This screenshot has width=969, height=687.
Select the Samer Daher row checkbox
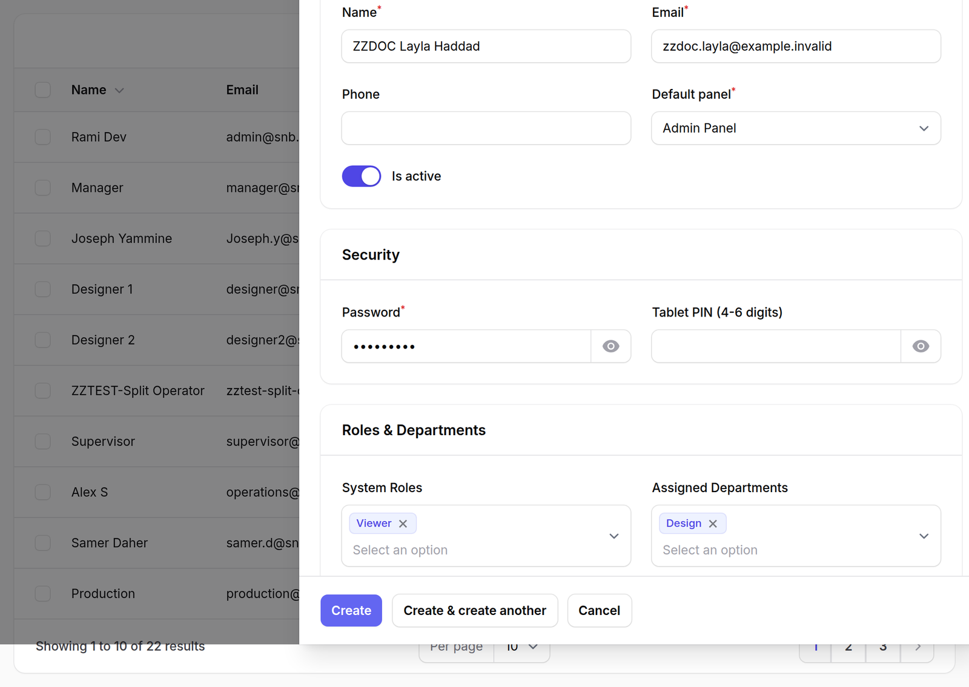point(42,543)
